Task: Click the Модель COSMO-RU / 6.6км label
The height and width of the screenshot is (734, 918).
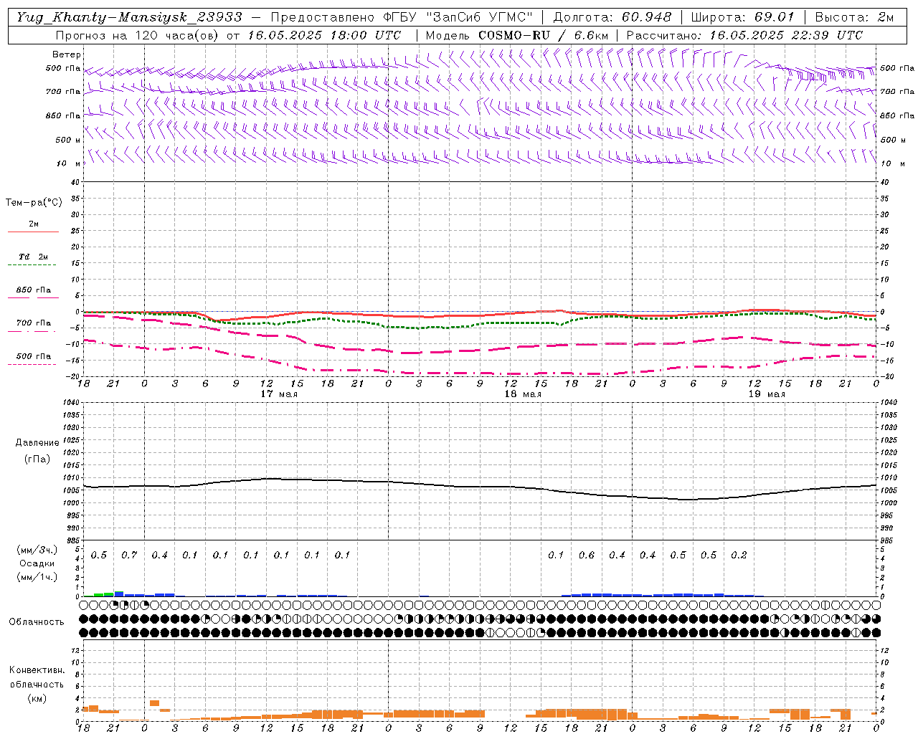Action: 517,35
